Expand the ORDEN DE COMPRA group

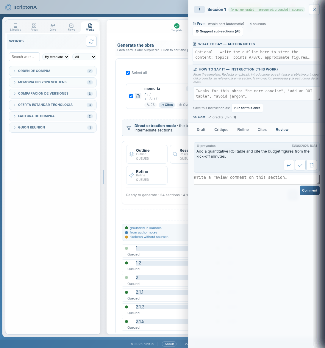click(x=53, y=71)
